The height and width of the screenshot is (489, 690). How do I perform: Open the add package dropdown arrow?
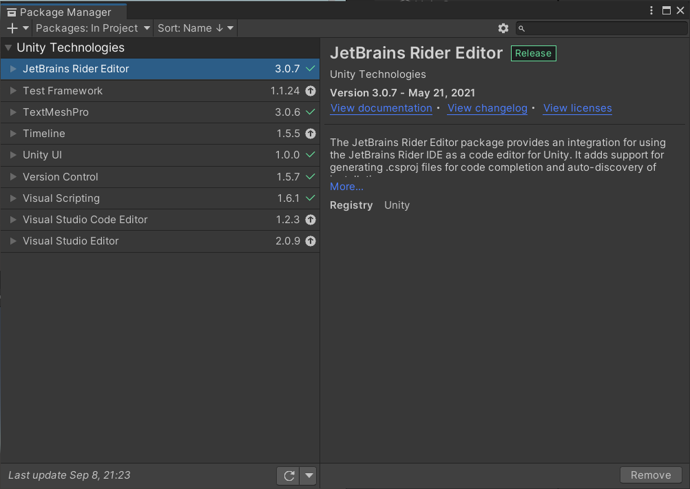point(25,28)
